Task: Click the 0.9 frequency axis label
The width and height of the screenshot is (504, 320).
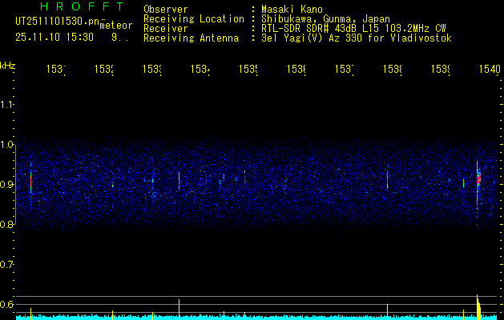Action: [6, 185]
